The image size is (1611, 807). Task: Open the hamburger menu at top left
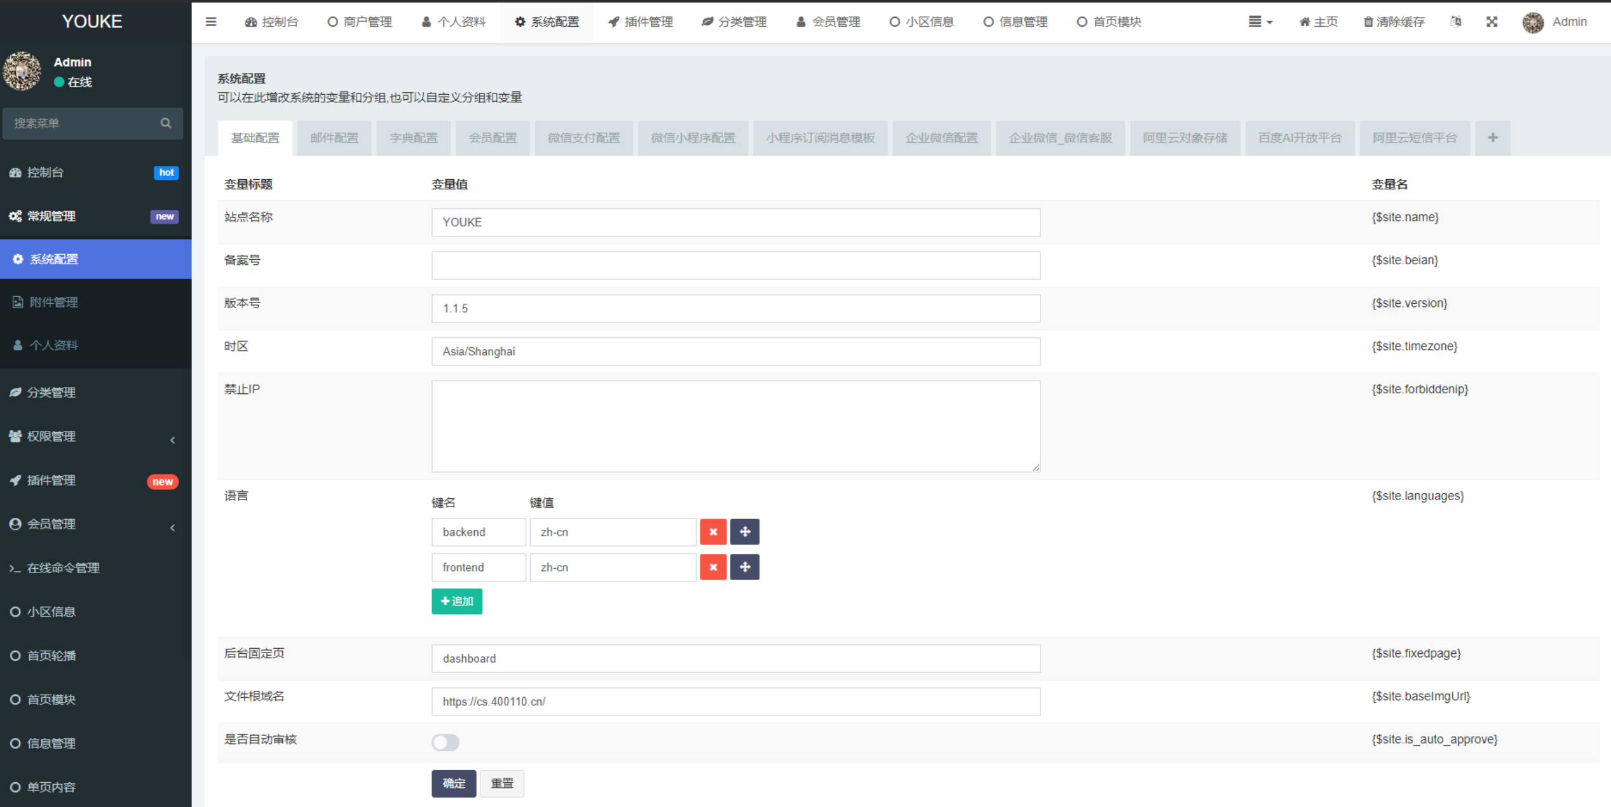pos(210,22)
